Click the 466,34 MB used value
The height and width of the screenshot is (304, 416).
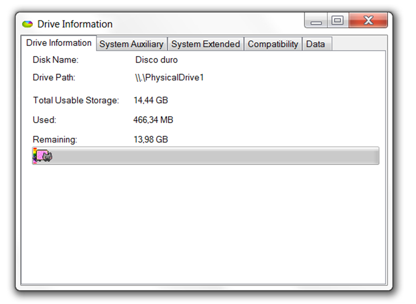tap(153, 120)
